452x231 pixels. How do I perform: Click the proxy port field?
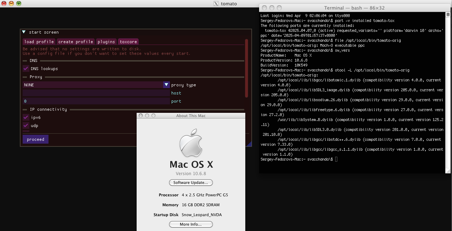[96, 101]
